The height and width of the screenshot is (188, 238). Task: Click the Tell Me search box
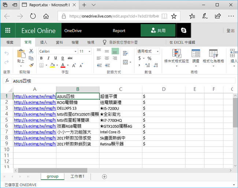[x=123, y=42]
